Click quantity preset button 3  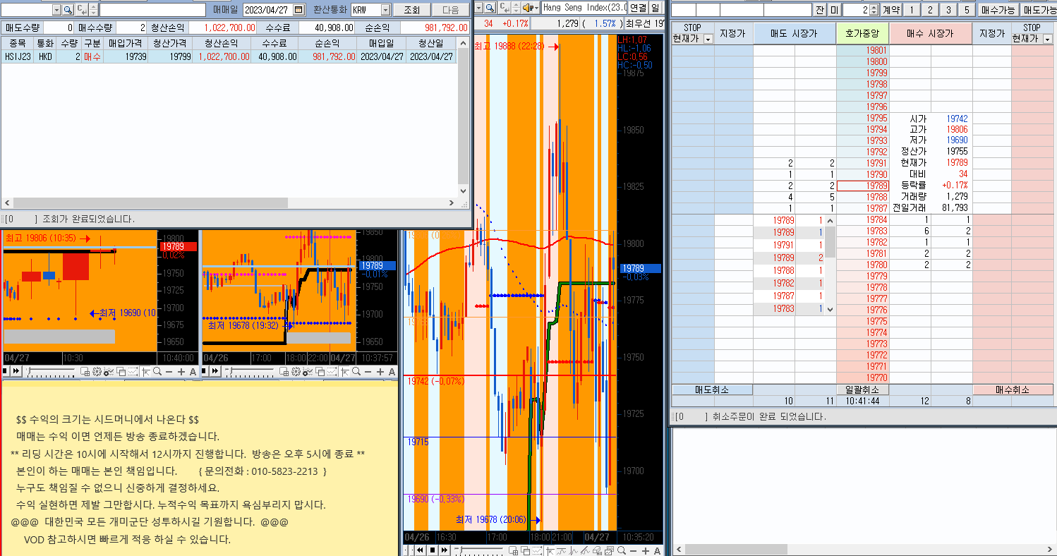[948, 10]
